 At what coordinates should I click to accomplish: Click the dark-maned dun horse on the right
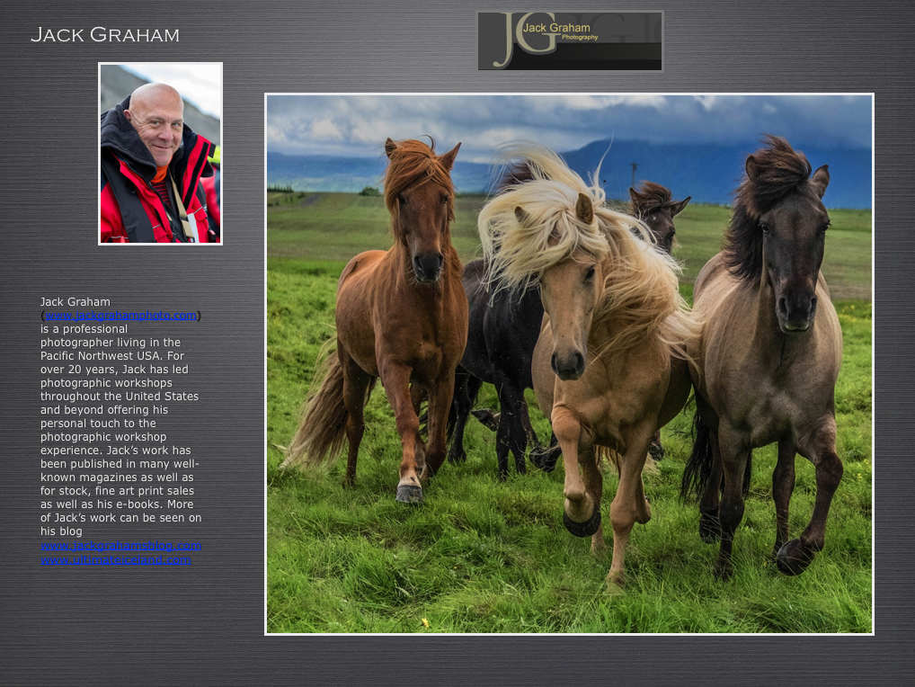point(773,342)
